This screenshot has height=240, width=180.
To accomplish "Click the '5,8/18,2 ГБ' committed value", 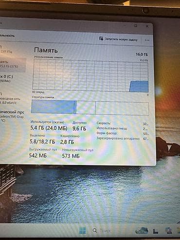I will [42, 142].
